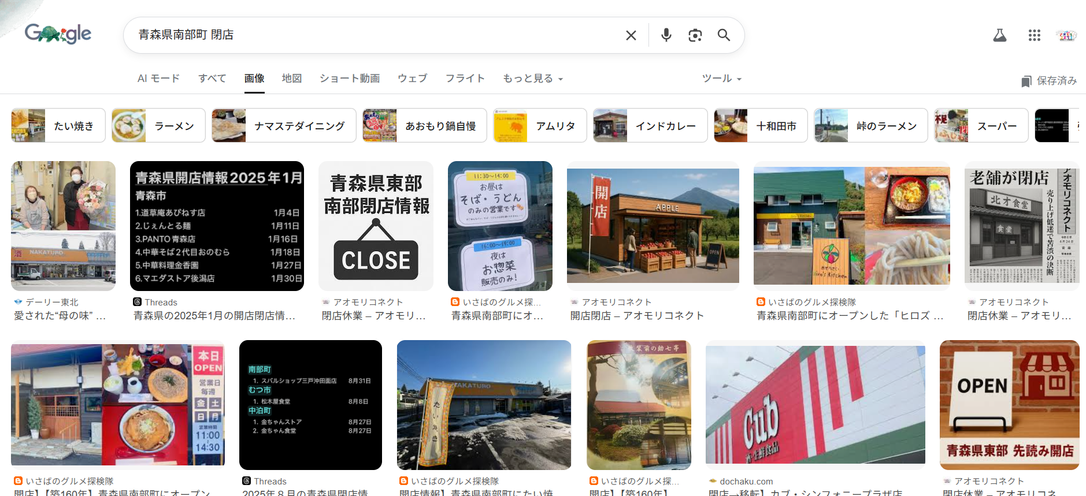Open APPLE stand 閉店 image
The image size is (1086, 496).
[x=653, y=226]
